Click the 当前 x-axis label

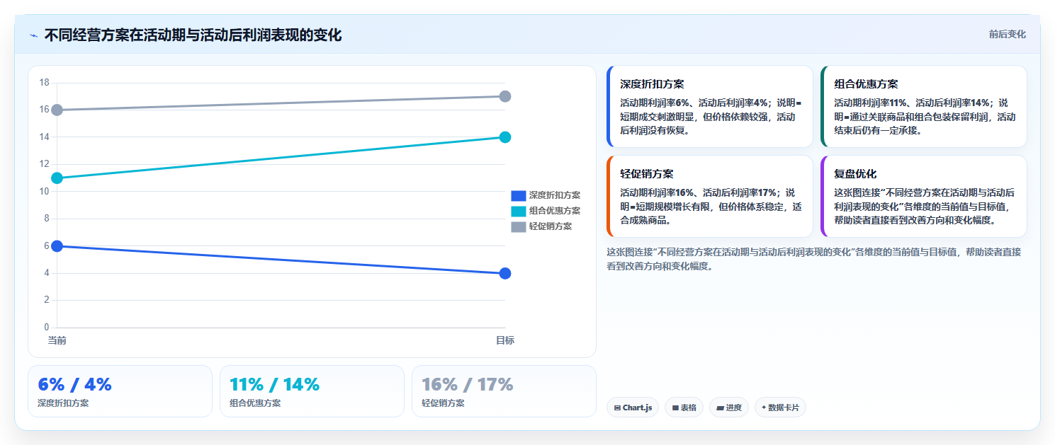pos(57,340)
